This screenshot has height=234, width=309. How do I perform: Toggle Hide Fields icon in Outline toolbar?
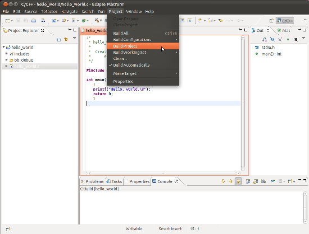pos(272,39)
